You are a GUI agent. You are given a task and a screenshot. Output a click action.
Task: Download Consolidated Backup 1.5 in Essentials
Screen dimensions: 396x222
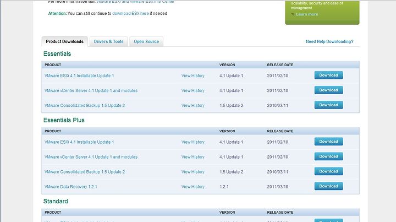[x=328, y=105]
